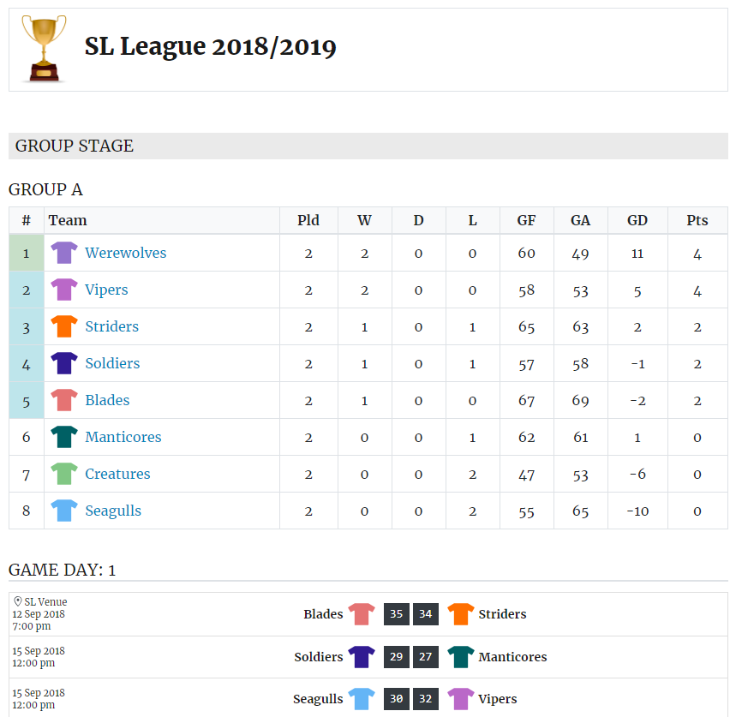
Task: Click the Blades jersey in Game Day 1
Action: coord(362,614)
